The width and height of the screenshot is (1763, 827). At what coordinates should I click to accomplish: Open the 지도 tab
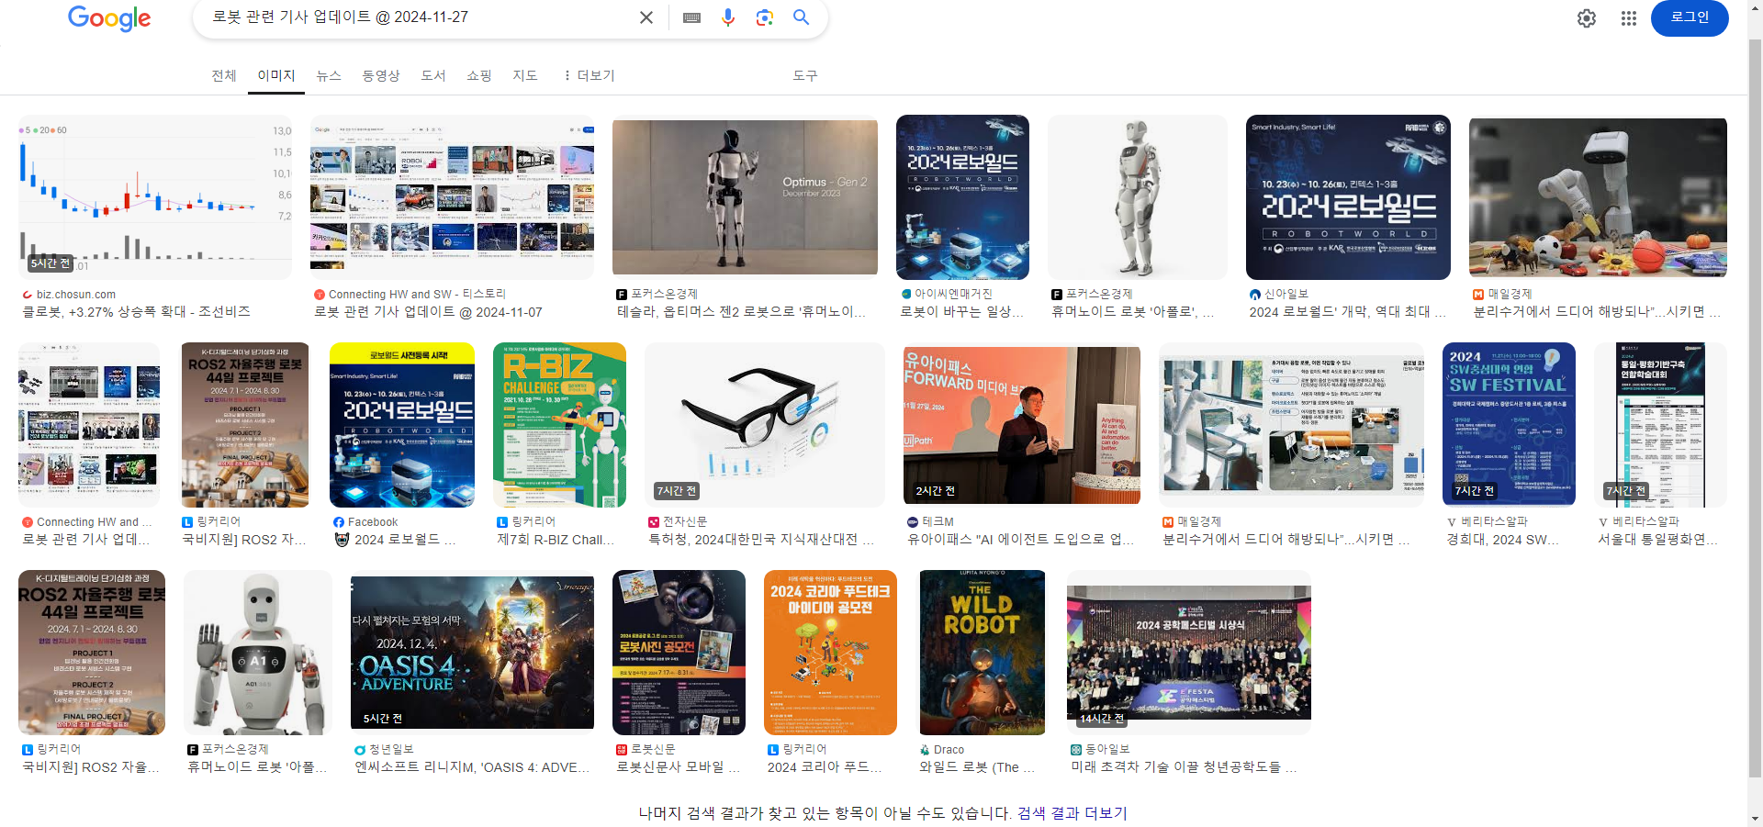pos(525,75)
